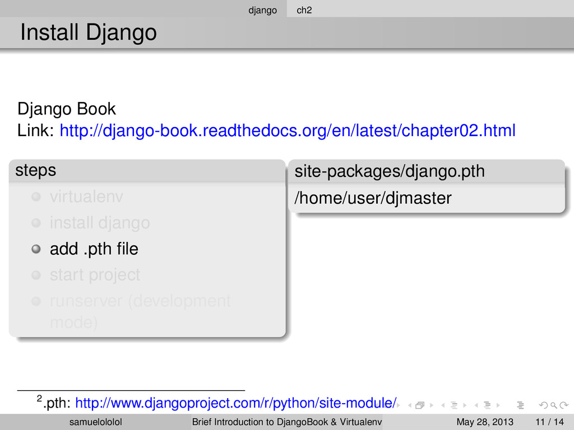Click the magnifier search icon
The width and height of the screenshot is (574, 430).
pyautogui.click(x=553, y=405)
